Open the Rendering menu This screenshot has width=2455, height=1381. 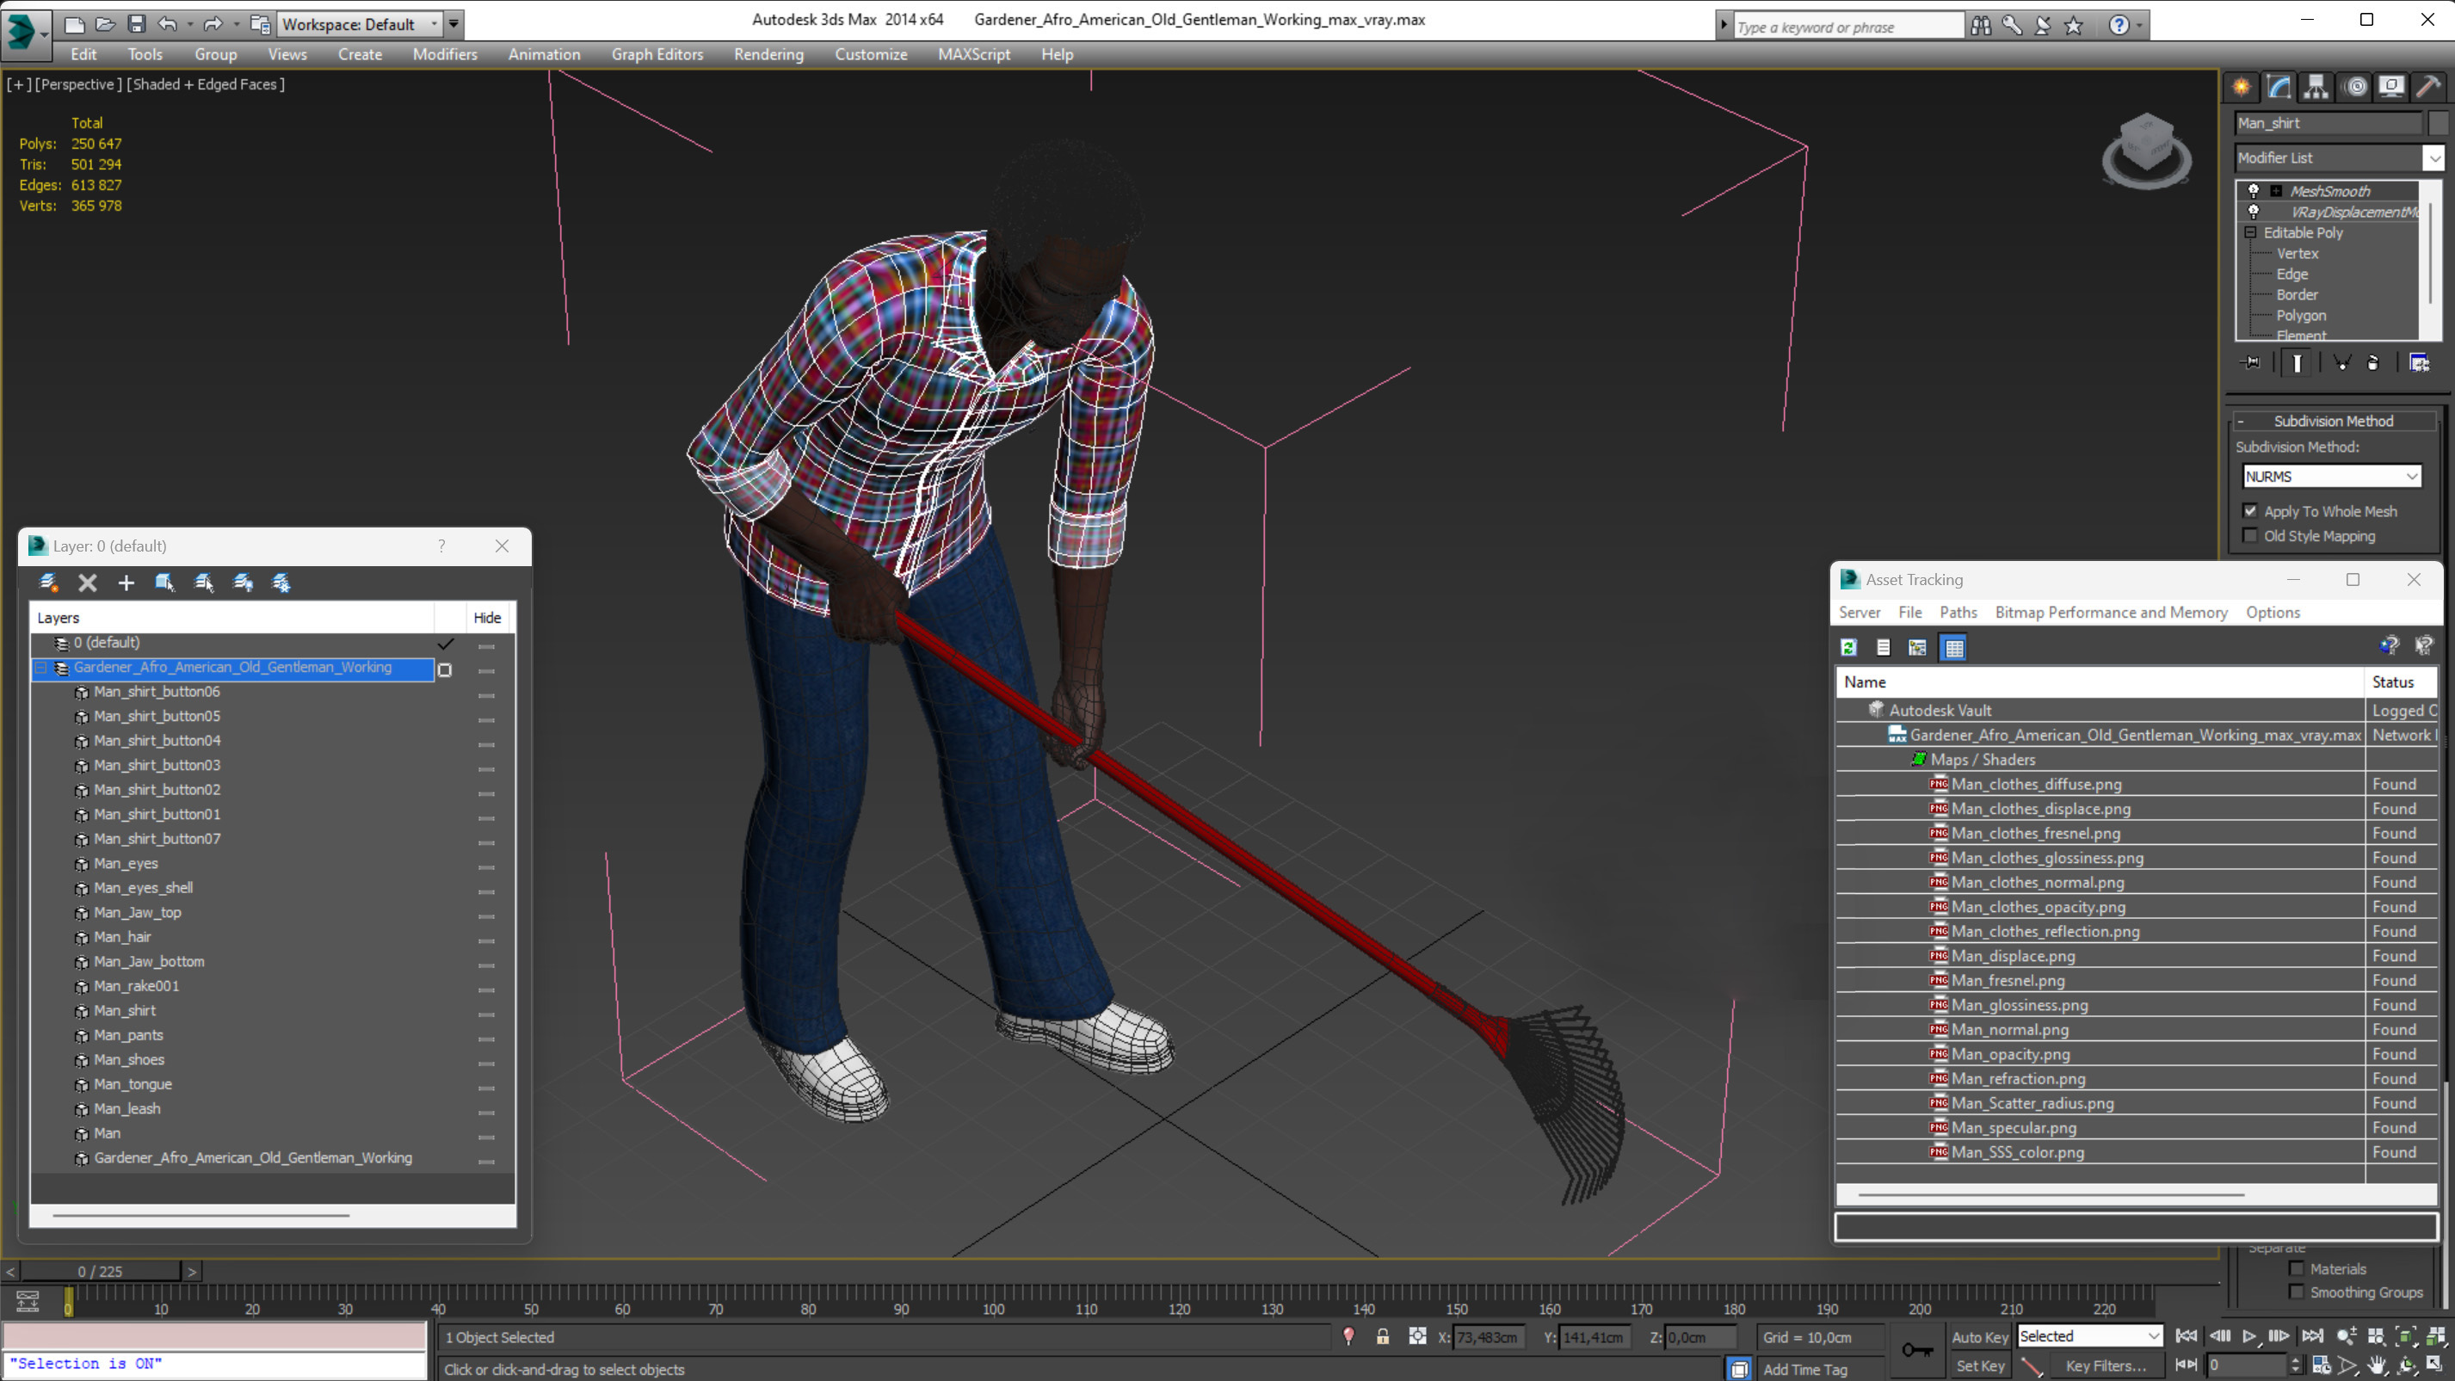point(768,54)
